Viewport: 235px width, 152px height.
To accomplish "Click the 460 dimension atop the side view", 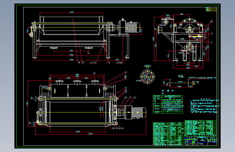I will point(181,14).
